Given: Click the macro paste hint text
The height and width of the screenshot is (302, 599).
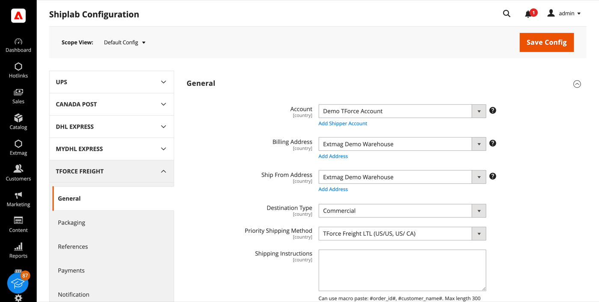Looking at the screenshot, I should 399,298.
